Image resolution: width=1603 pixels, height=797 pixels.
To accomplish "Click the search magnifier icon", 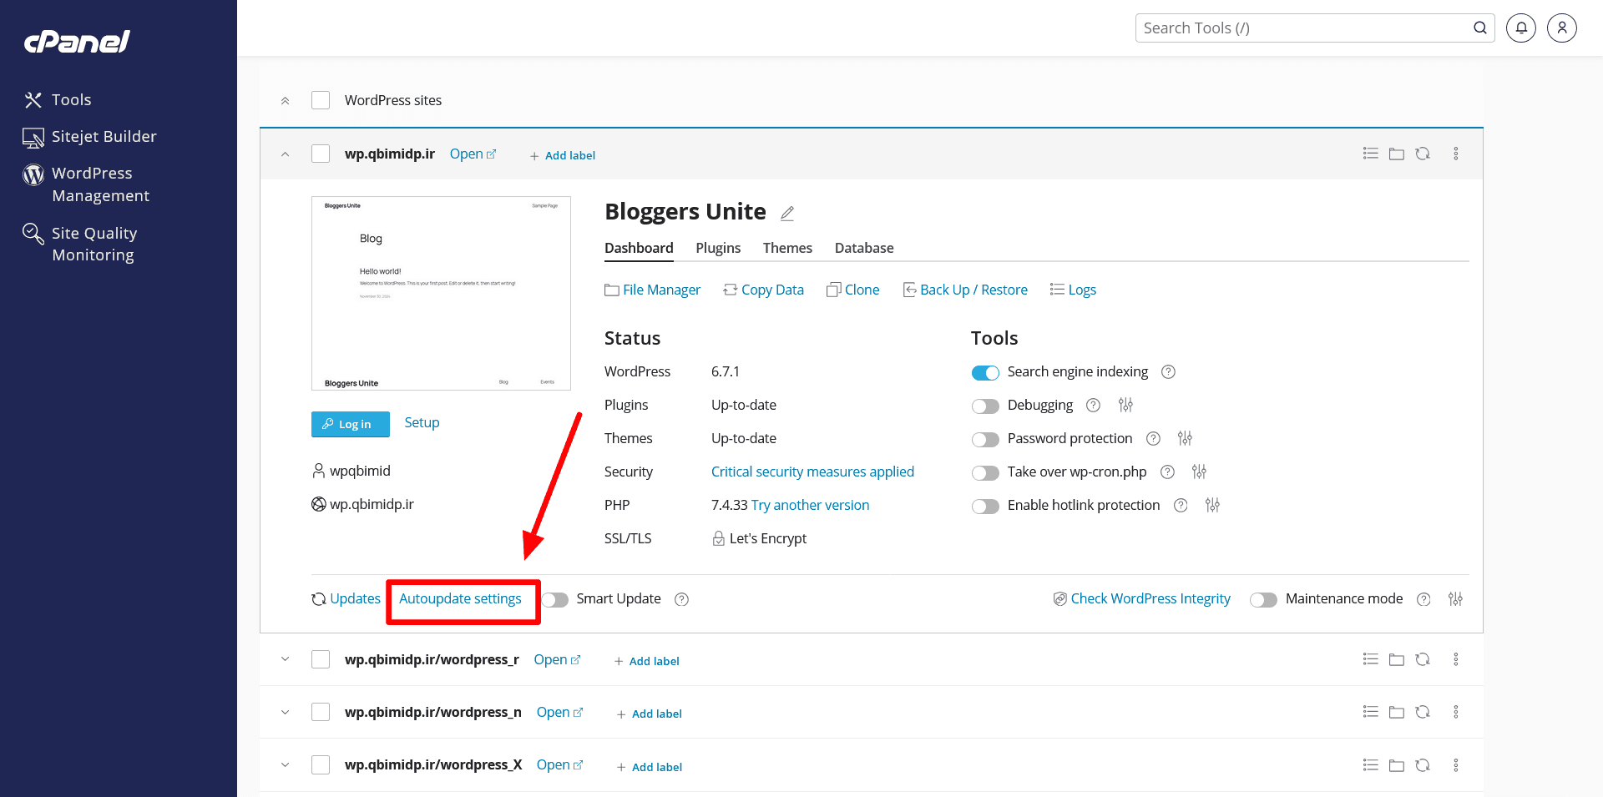I will click(x=1479, y=28).
